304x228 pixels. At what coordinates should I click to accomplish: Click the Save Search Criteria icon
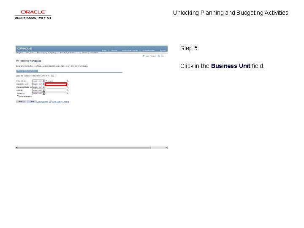[50, 102]
